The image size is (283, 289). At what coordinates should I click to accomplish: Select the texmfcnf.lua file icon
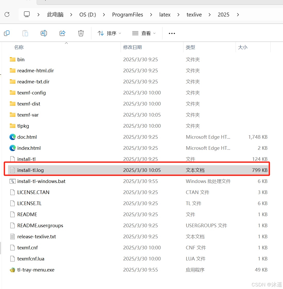(13, 259)
